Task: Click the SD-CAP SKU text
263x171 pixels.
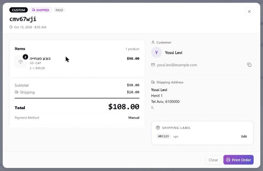Action: tap(35, 63)
